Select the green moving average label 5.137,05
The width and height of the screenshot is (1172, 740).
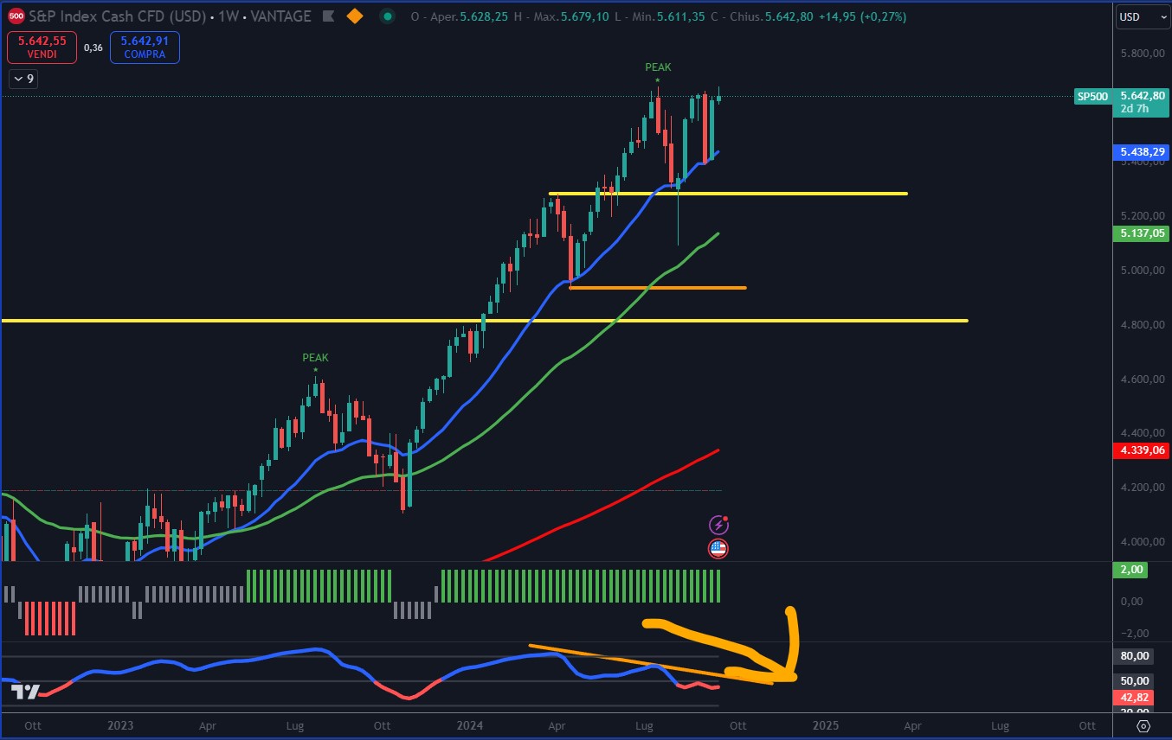(1139, 233)
